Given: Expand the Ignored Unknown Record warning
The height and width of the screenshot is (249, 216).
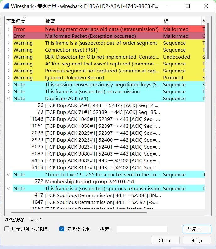Looking at the screenshot, I should click(x=9, y=78).
